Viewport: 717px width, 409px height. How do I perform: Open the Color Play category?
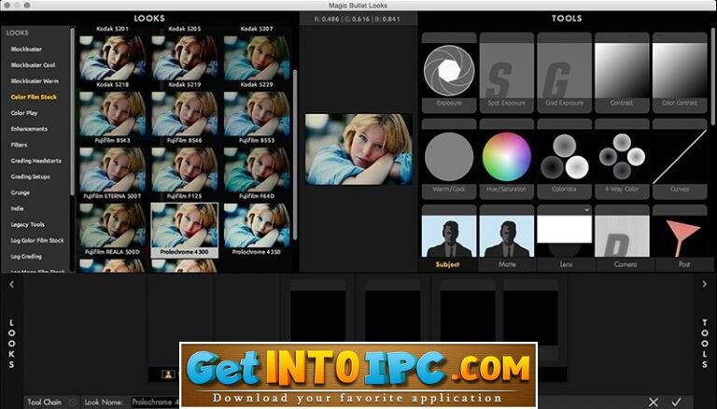(x=24, y=113)
